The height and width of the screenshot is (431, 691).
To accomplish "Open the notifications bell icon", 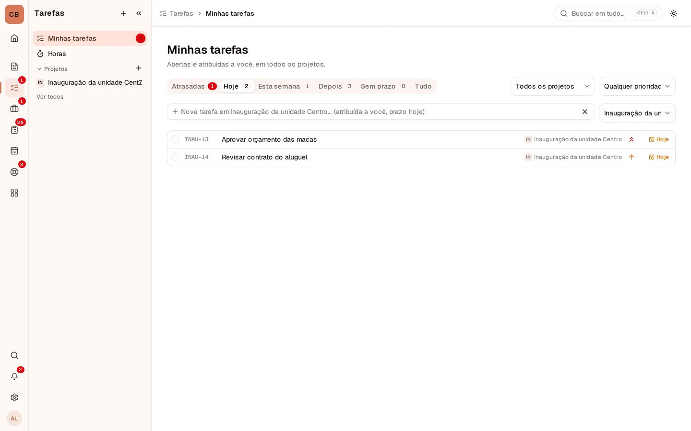I will click(14, 376).
